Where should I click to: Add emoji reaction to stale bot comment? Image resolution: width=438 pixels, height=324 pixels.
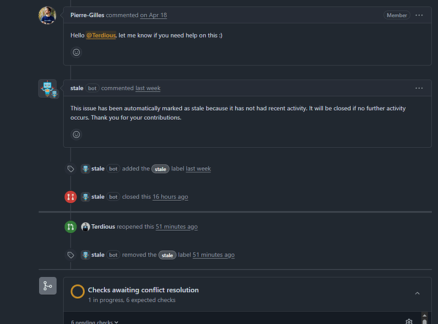click(76, 135)
